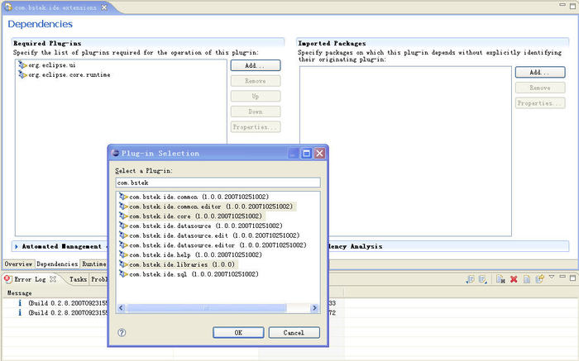Screen dimensions: 579x361
Task: Open Error Log view menu triangle
Action: [x=552, y=277]
